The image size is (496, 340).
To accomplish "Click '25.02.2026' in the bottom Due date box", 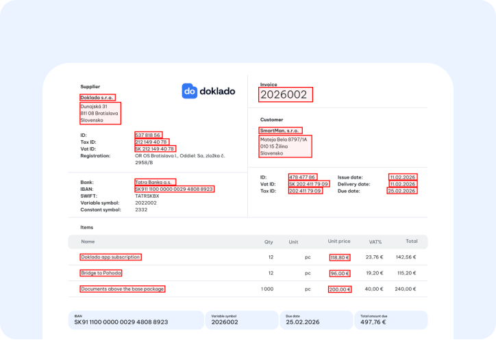I will [303, 322].
